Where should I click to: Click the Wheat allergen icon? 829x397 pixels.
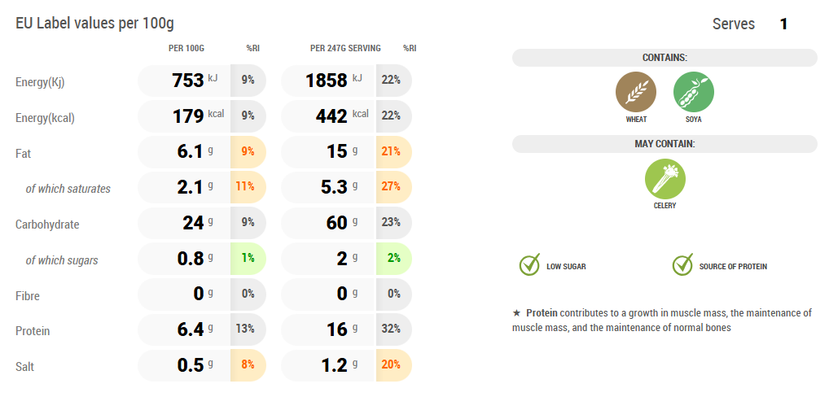click(x=636, y=91)
